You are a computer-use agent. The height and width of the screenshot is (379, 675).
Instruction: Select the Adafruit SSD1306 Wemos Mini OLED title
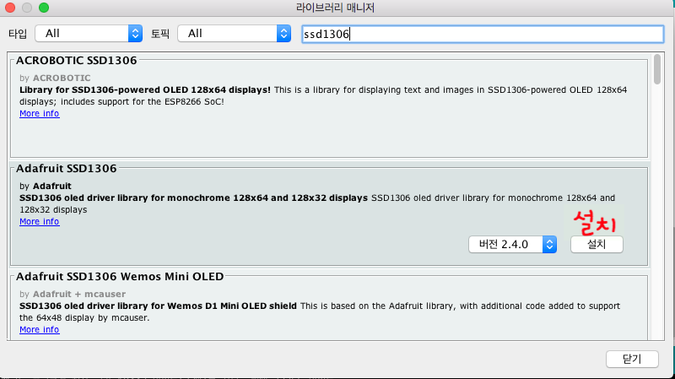(120, 277)
